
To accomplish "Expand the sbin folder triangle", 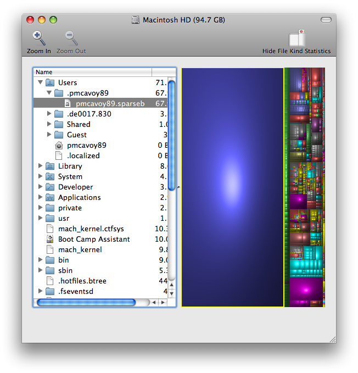I will pos(41,270).
